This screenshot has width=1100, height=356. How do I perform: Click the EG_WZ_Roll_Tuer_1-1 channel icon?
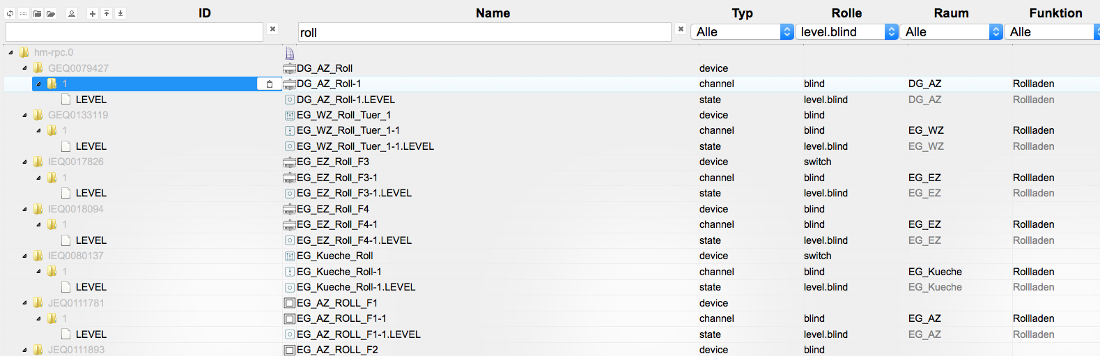click(x=290, y=130)
